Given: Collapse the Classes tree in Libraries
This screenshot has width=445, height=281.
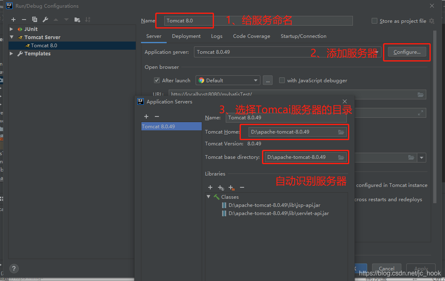Looking at the screenshot, I should (x=209, y=197).
